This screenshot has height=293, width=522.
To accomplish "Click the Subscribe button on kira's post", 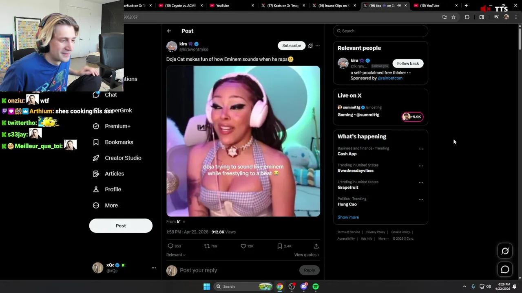I will pos(292,46).
